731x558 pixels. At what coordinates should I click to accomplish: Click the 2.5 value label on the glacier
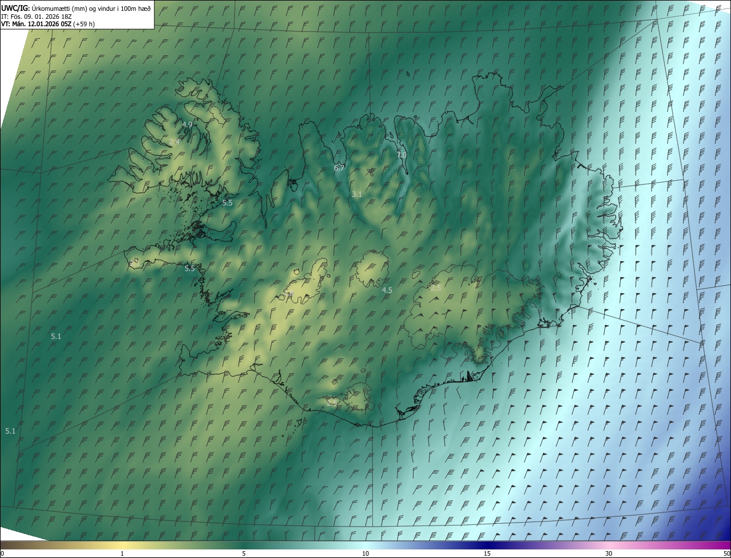(436, 288)
